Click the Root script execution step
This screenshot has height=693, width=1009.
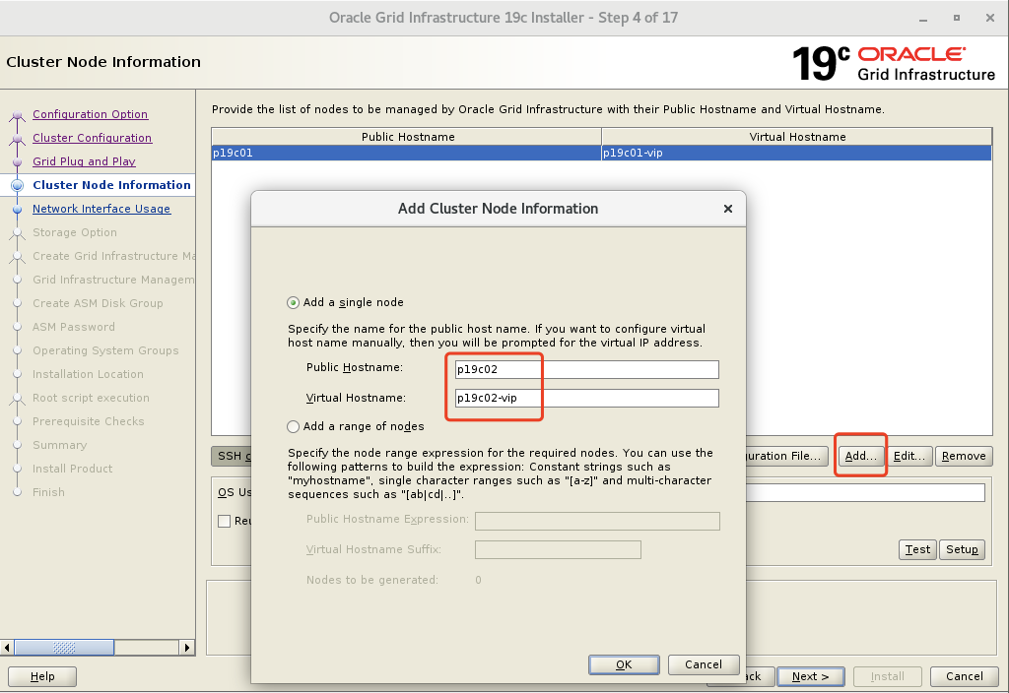[x=91, y=398]
